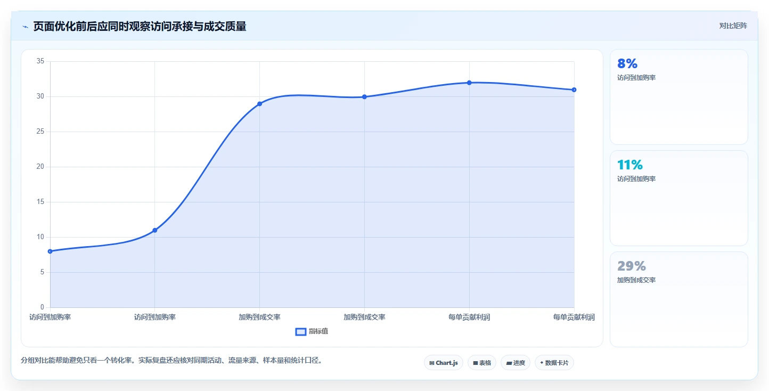Image resolution: width=769 pixels, height=391 pixels.
Task: Click the footer note starting with 分组对比能帮助
Action: point(171,361)
